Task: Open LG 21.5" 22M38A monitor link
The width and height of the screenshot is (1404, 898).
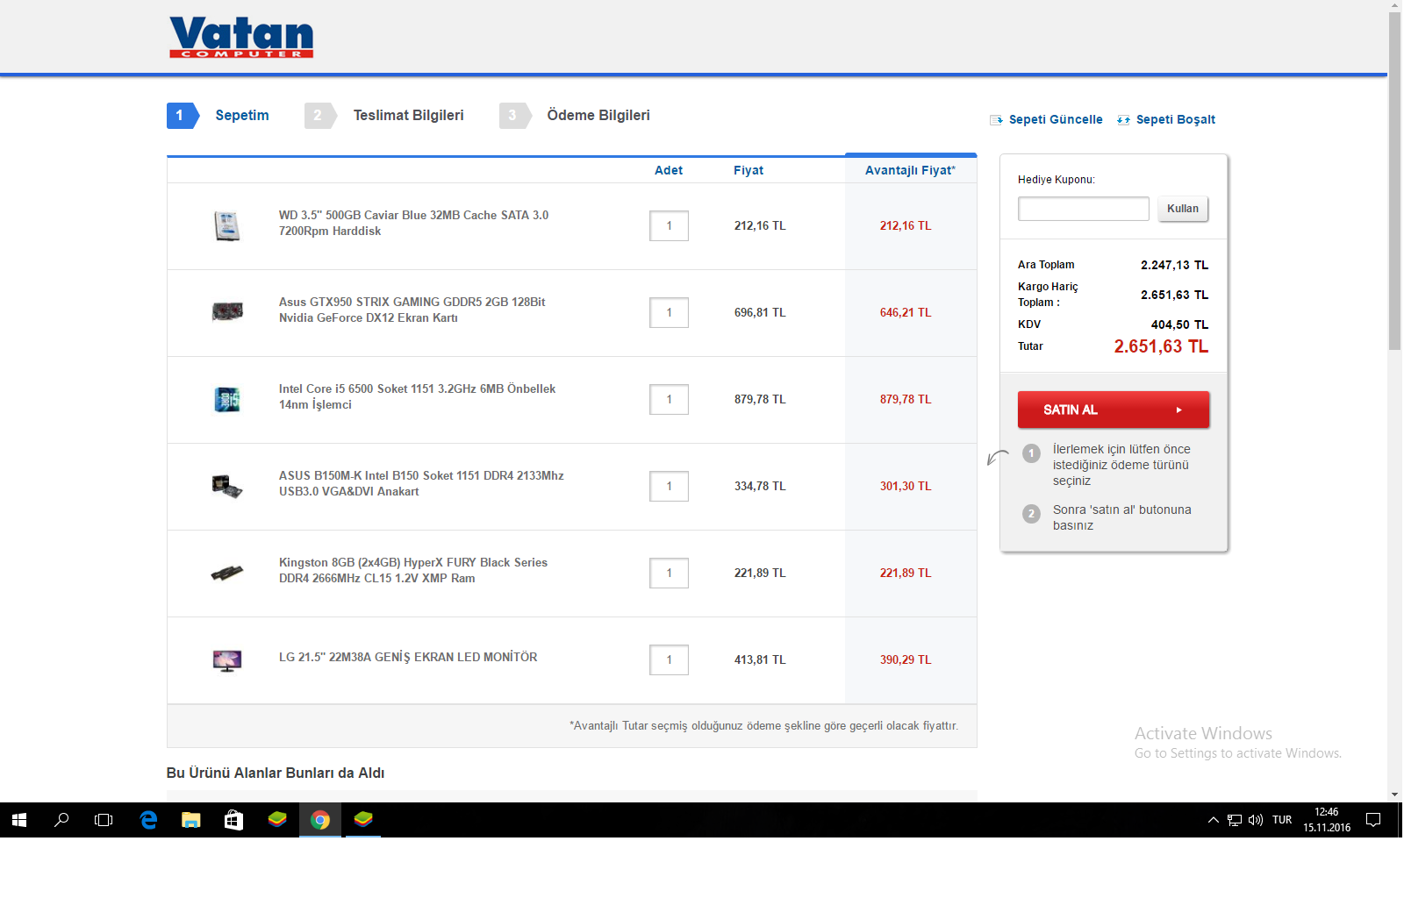Action: coord(408,657)
